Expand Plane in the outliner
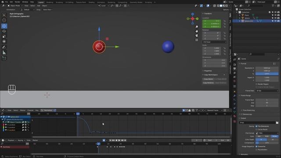 (x=240, y=15)
